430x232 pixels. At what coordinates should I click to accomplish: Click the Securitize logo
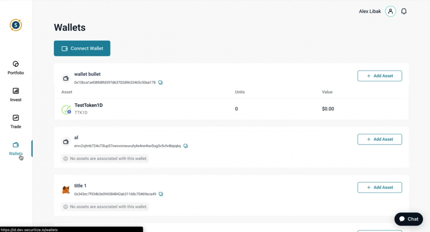(x=16, y=25)
